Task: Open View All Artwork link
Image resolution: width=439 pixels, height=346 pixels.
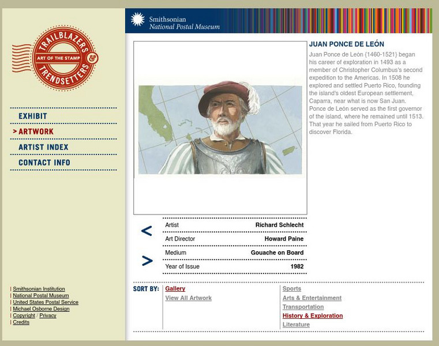Action: (189, 298)
